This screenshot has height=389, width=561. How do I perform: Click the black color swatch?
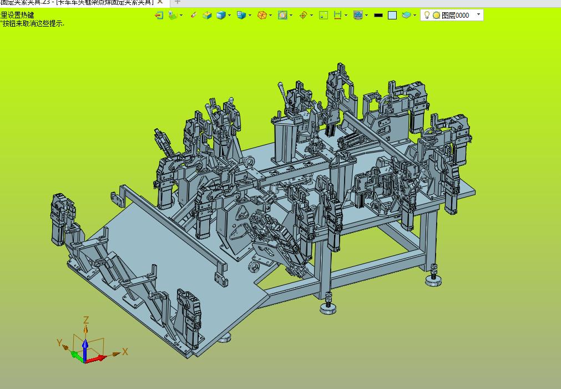378,16
